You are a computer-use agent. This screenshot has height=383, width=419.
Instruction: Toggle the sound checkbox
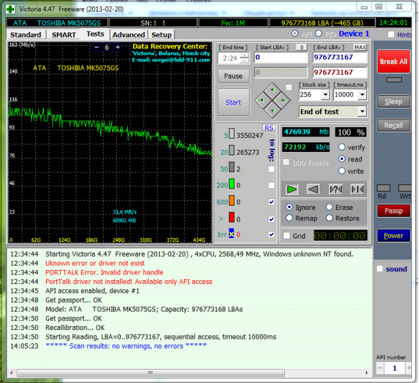click(380, 269)
